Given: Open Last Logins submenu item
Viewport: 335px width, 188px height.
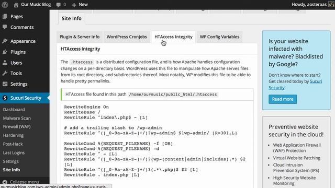Looking at the screenshot, I should pos(14,152).
